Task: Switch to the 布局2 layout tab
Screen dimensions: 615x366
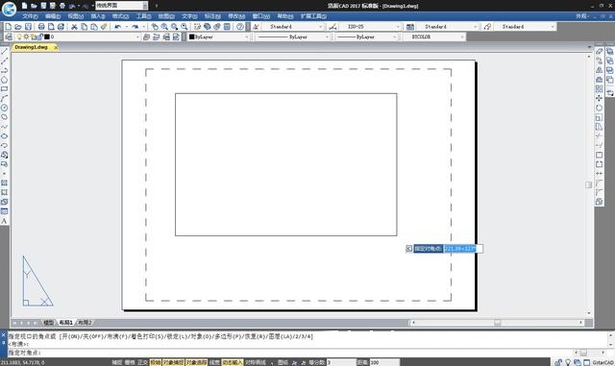Action: point(85,323)
